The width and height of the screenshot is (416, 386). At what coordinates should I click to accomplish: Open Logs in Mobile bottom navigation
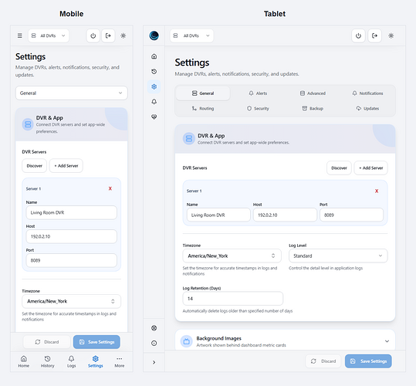tap(71, 361)
